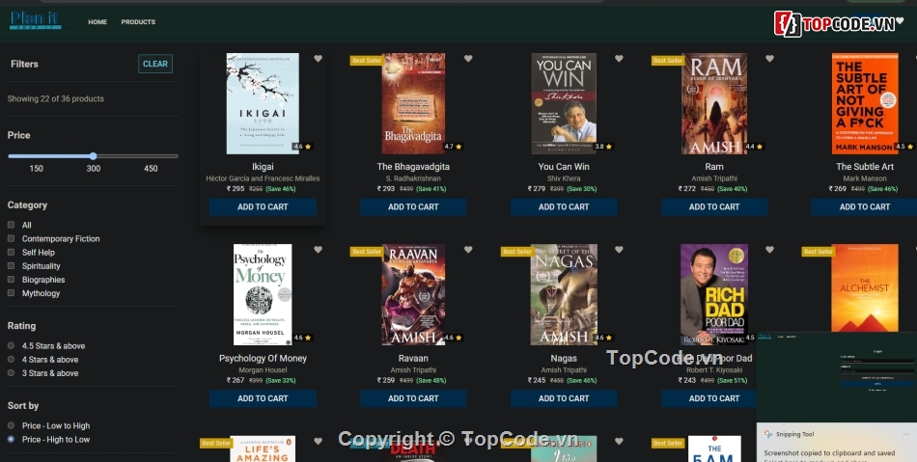Open Psychology of Money cover
Screen dimensions: 917x462
pyautogui.click(x=263, y=294)
